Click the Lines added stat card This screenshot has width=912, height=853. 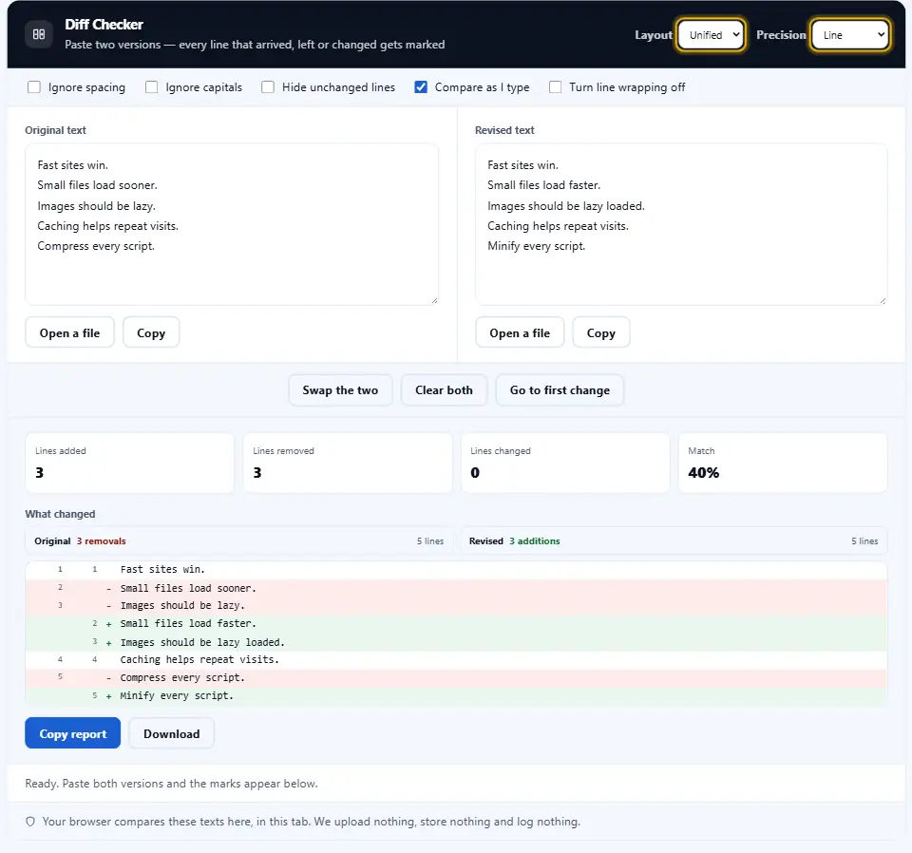[x=130, y=463]
